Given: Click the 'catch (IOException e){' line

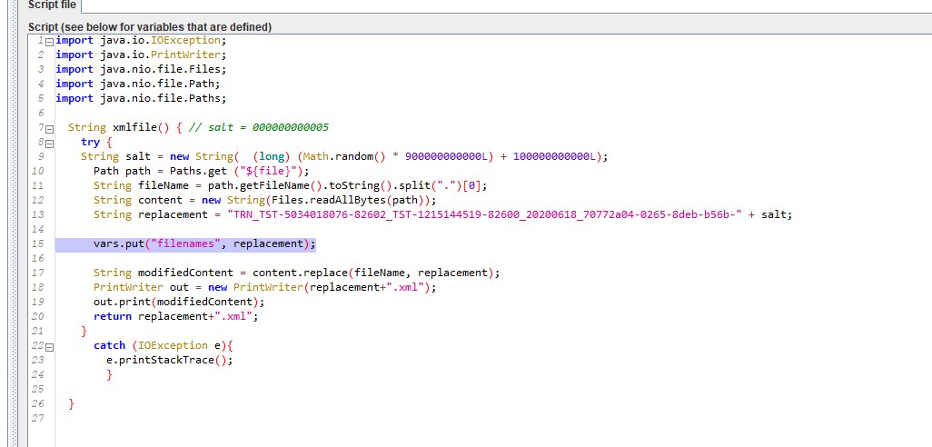Looking at the screenshot, I should [x=164, y=345].
